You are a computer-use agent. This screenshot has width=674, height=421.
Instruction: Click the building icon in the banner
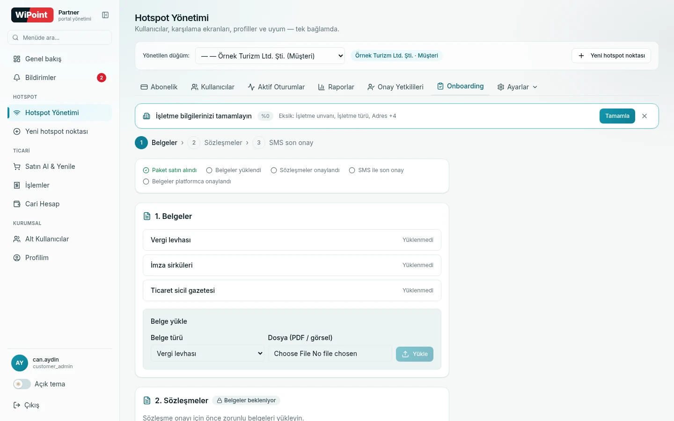tap(147, 116)
